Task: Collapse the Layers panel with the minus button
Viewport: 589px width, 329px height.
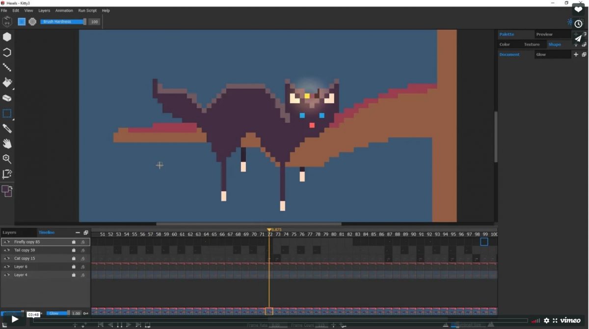Action: click(x=77, y=232)
